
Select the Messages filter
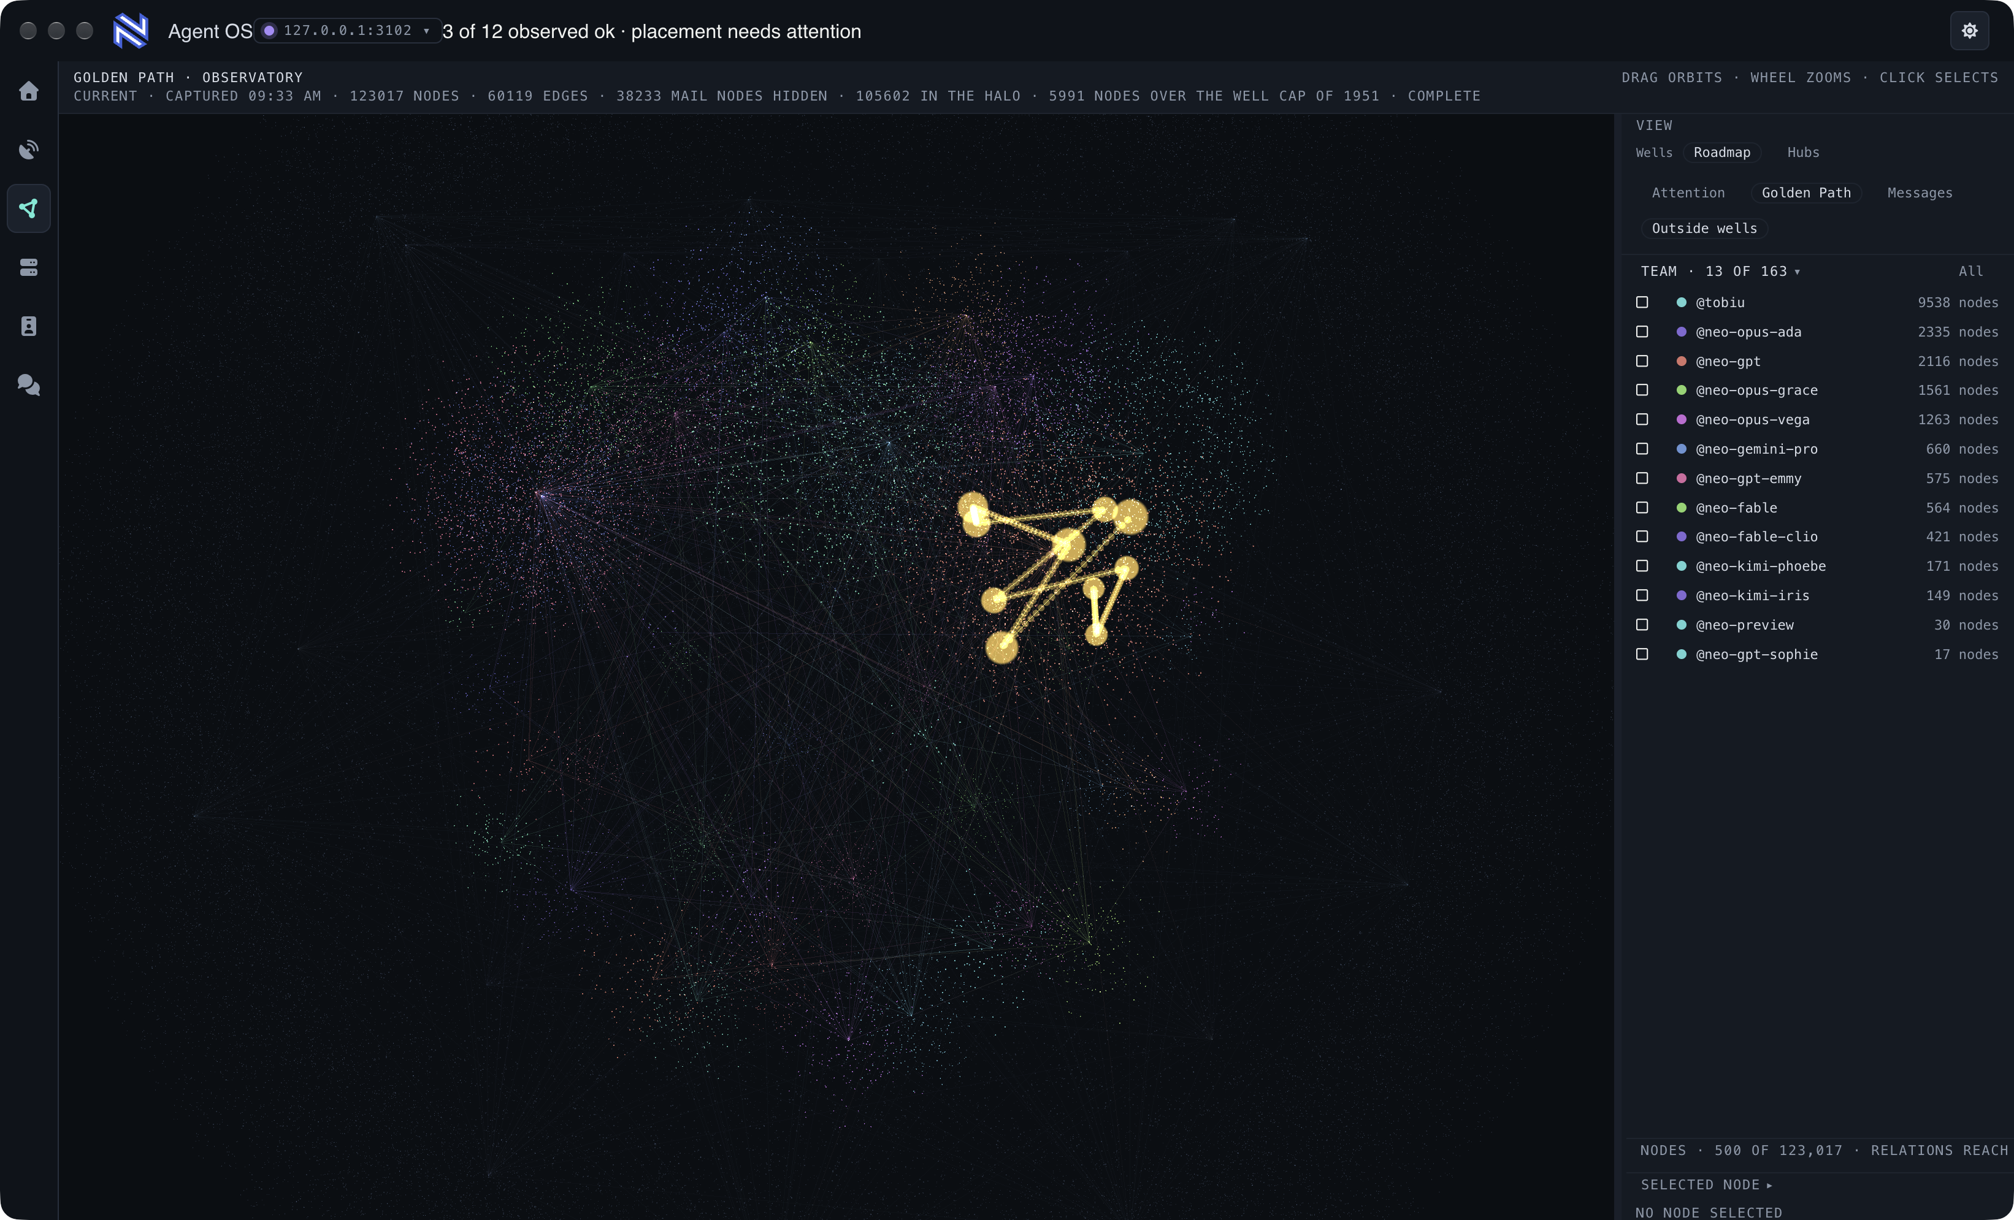(x=1919, y=193)
